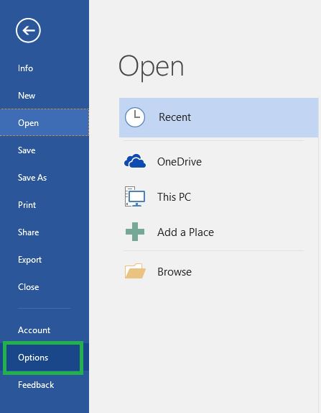Select the Add a Place label
The width and height of the screenshot is (321, 413).
[185, 232]
